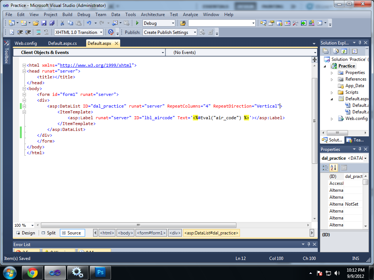
Task: Expand the Scripts folder in Solution Explorer
Action: (x=332, y=93)
